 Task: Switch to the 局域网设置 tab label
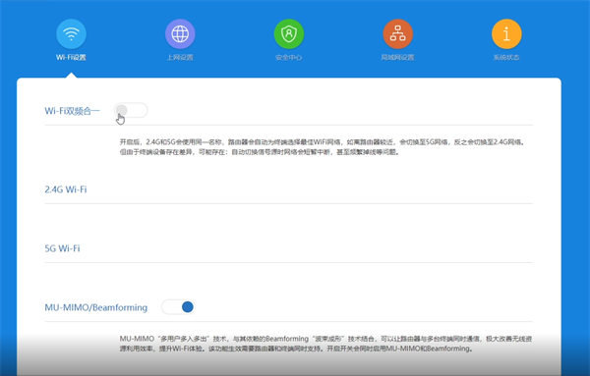point(397,58)
